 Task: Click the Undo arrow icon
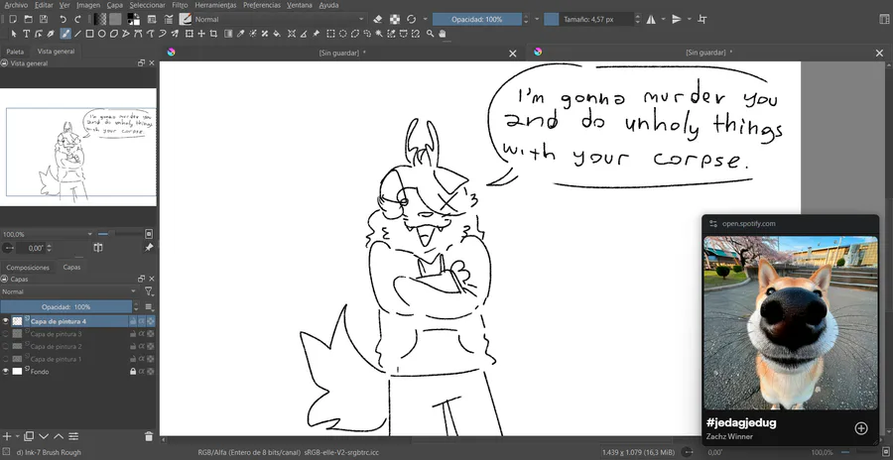64,20
